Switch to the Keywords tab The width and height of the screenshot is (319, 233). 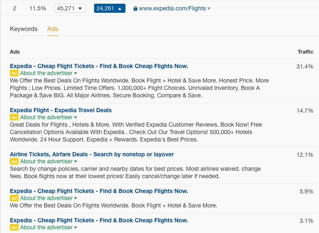click(x=24, y=29)
